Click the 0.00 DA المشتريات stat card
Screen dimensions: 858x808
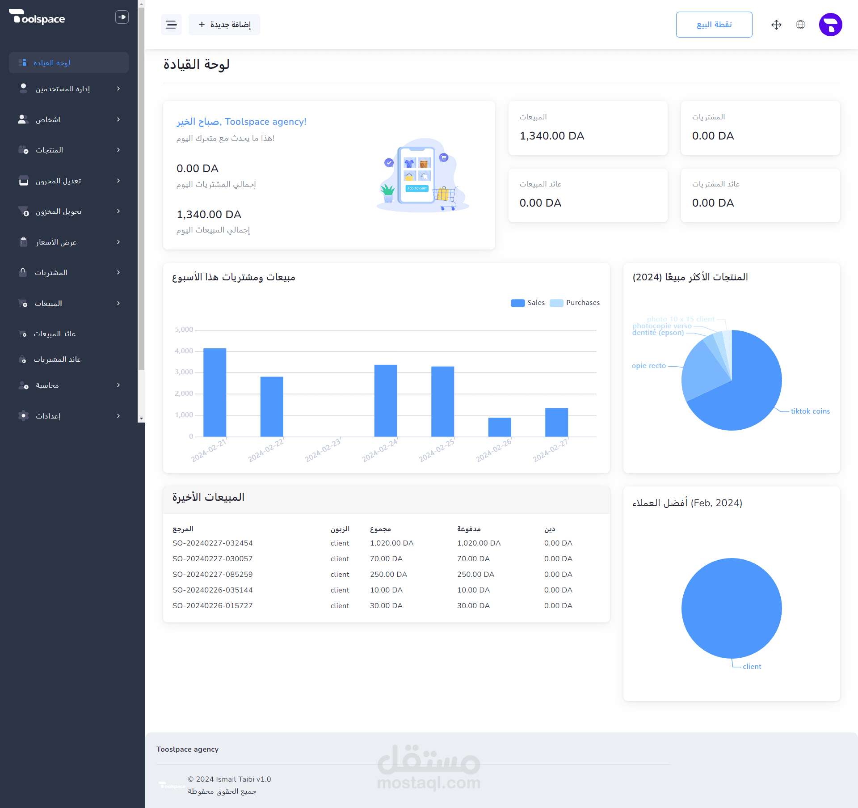pyautogui.click(x=761, y=128)
